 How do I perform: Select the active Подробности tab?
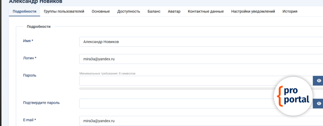coord(24,12)
